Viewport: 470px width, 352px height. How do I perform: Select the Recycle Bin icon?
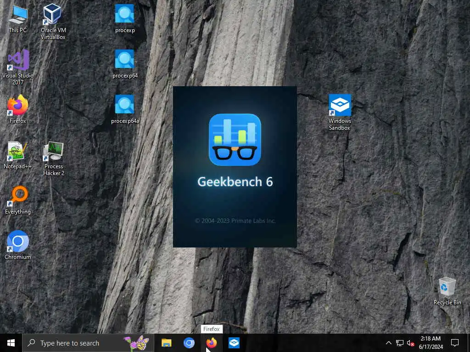(447, 291)
